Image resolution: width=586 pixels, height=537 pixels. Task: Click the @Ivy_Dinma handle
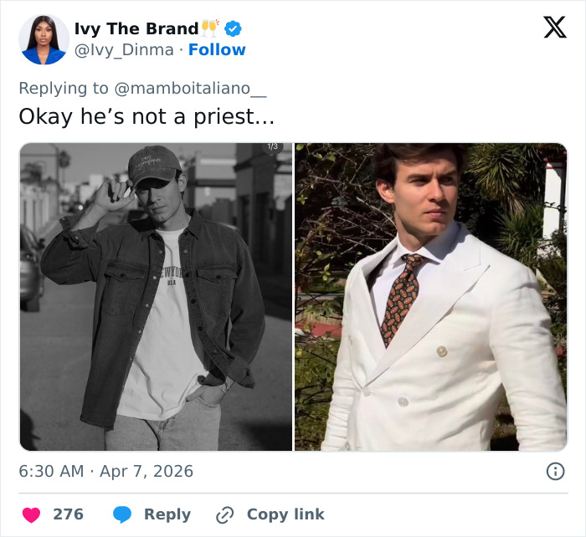(125, 50)
